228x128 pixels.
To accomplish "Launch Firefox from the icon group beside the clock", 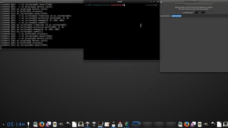I will coord(42,124).
